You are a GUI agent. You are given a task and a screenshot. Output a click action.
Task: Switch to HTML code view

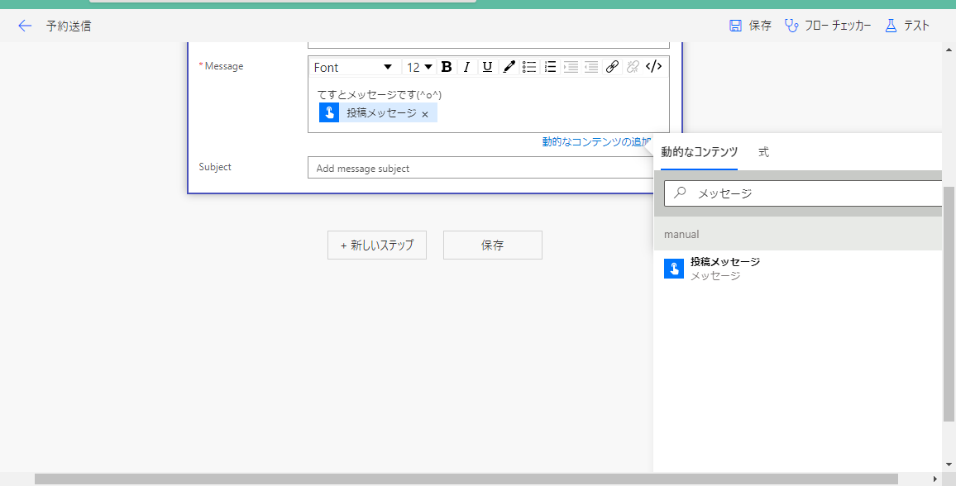pos(653,67)
